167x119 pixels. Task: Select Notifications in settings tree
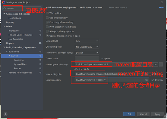[15, 18]
